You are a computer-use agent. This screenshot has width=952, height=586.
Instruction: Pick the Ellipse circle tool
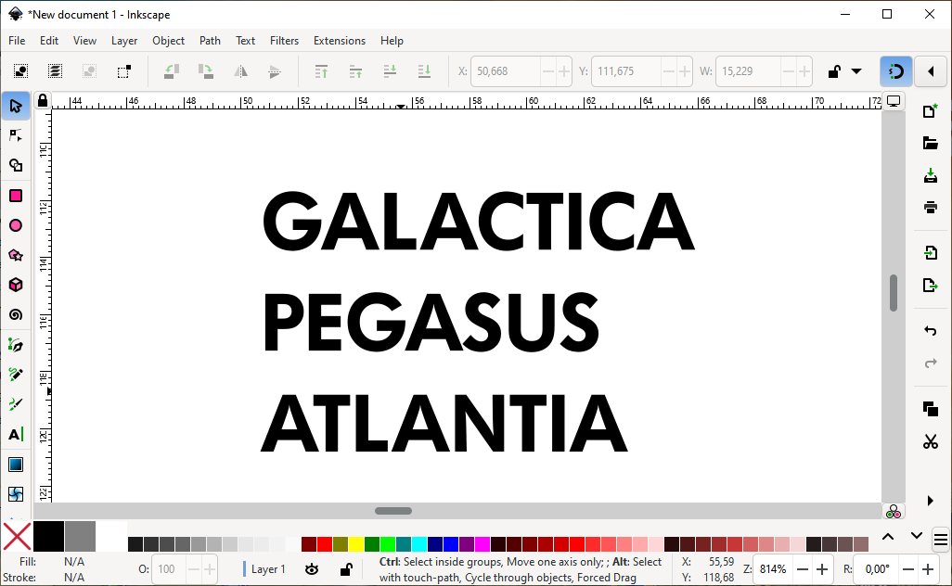point(16,225)
